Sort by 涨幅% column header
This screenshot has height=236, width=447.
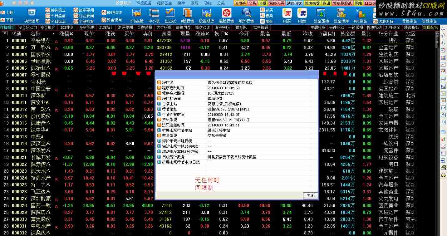[66, 34]
